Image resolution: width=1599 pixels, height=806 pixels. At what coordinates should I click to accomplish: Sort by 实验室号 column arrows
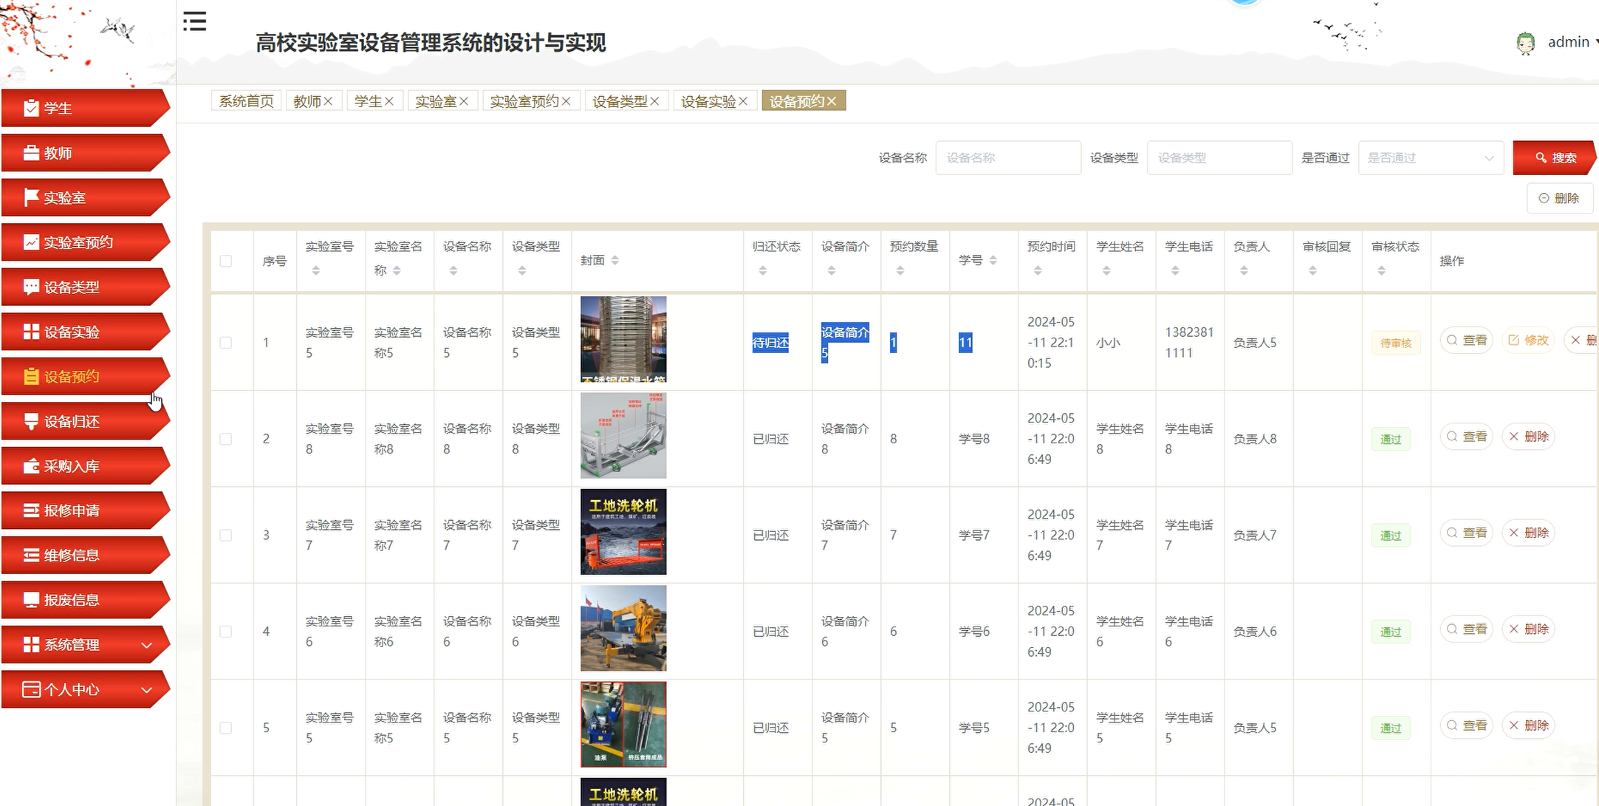pyautogui.click(x=316, y=270)
